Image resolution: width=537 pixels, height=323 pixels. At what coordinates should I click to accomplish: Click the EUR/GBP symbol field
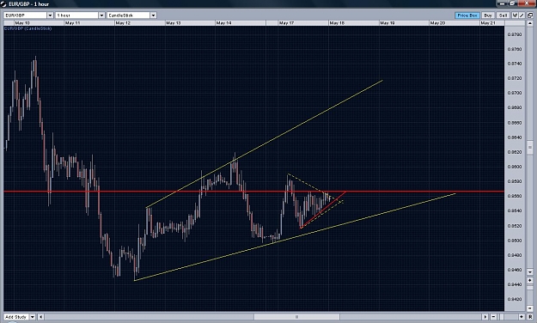pos(25,15)
